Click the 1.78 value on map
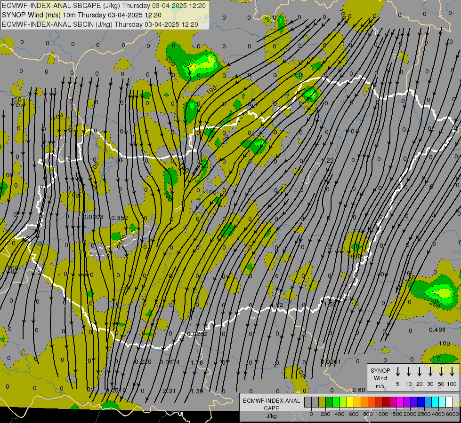This screenshot has height=423, width=461. (x=197, y=363)
